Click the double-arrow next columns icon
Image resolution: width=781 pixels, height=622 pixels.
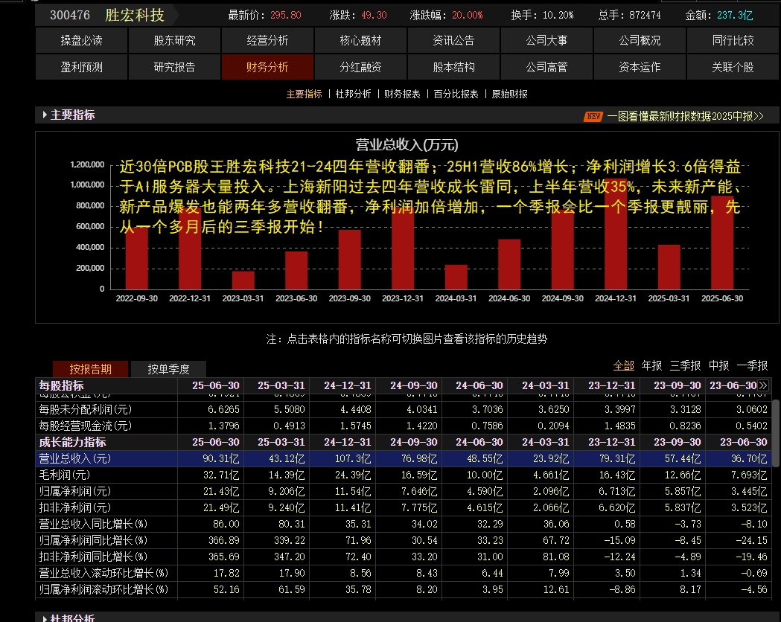763,385
